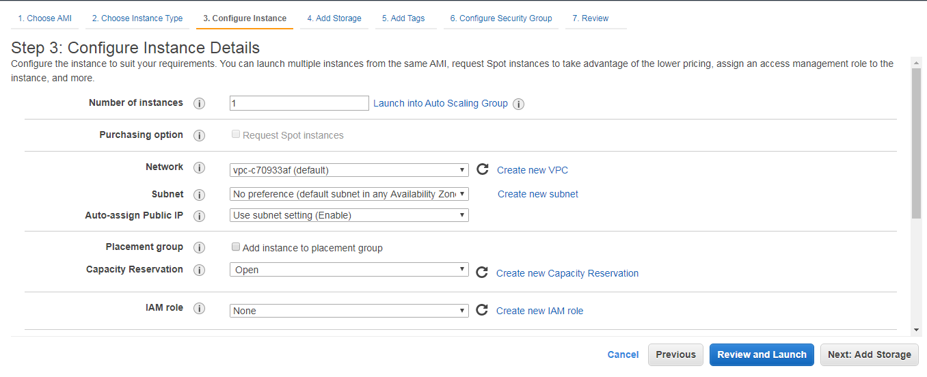The height and width of the screenshot is (377, 927).
Task: Open the IAM role dropdown
Action: click(349, 311)
